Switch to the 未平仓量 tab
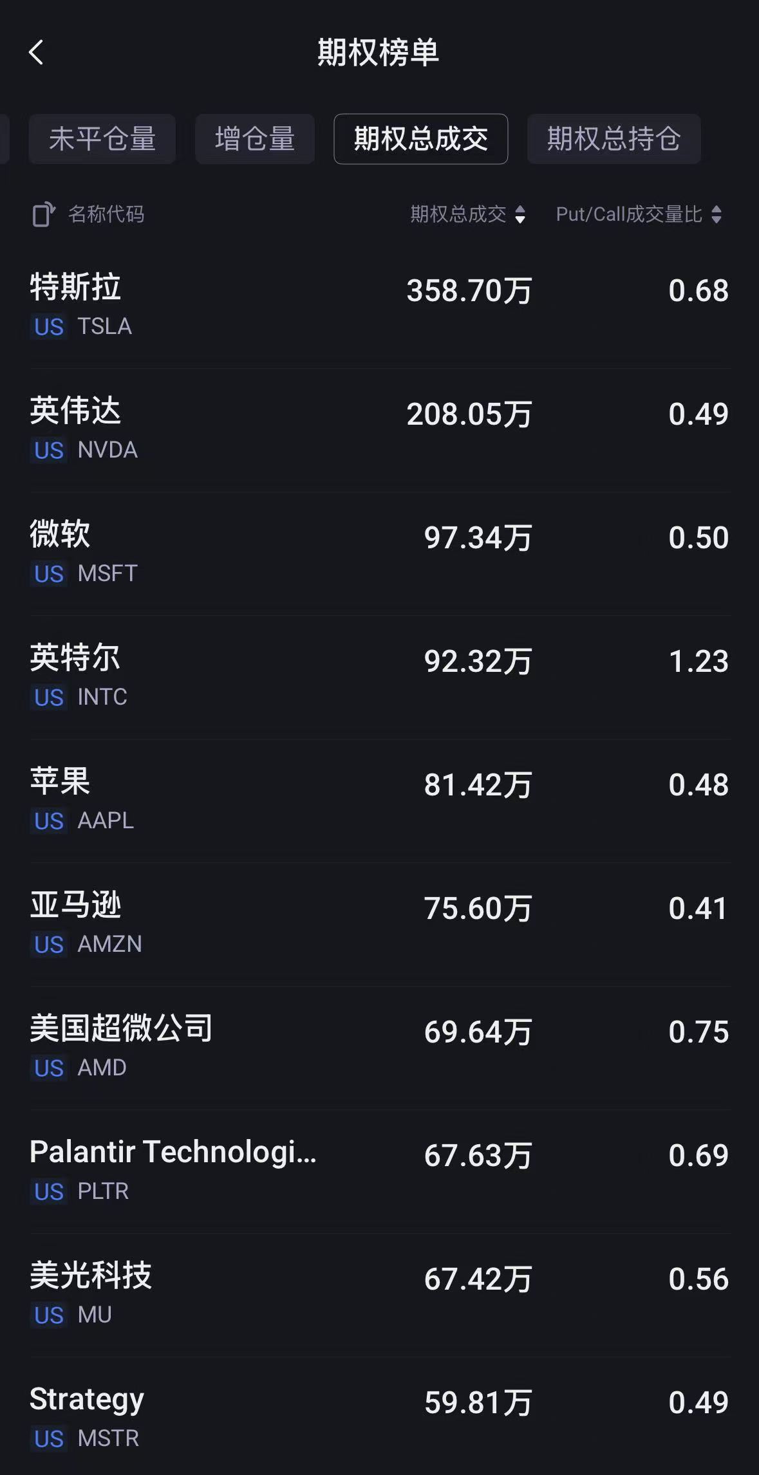759x1475 pixels. pyautogui.click(x=102, y=139)
